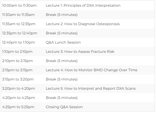
Task: Select Lecture 3: How to Assess Fracture Risk
Action: tap(80, 52)
